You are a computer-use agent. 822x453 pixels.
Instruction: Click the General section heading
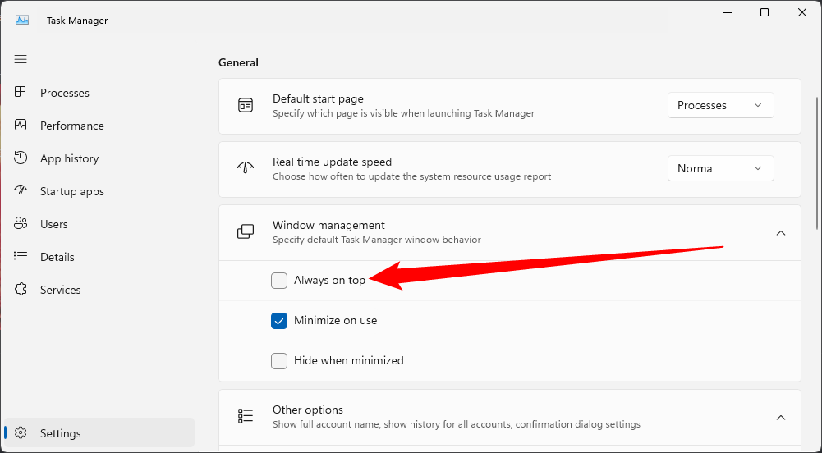tap(238, 62)
